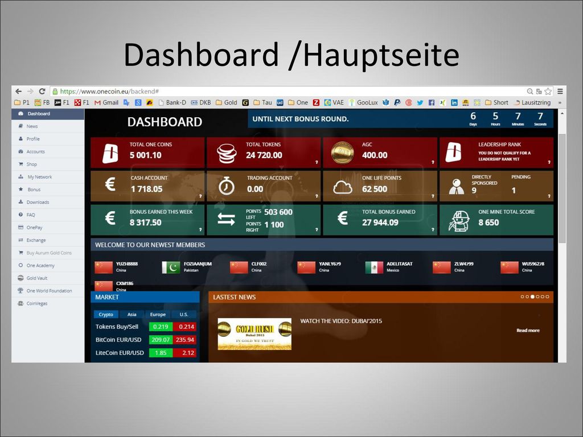Open the Facebook bookmark icon

pyautogui.click(x=432, y=102)
